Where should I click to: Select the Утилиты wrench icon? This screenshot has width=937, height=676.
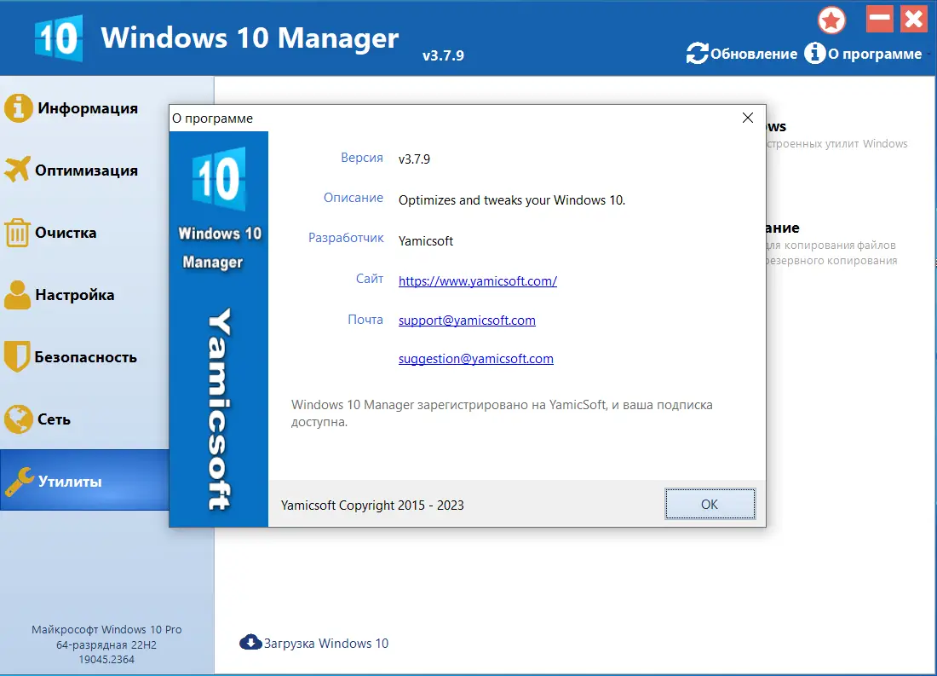(x=19, y=480)
